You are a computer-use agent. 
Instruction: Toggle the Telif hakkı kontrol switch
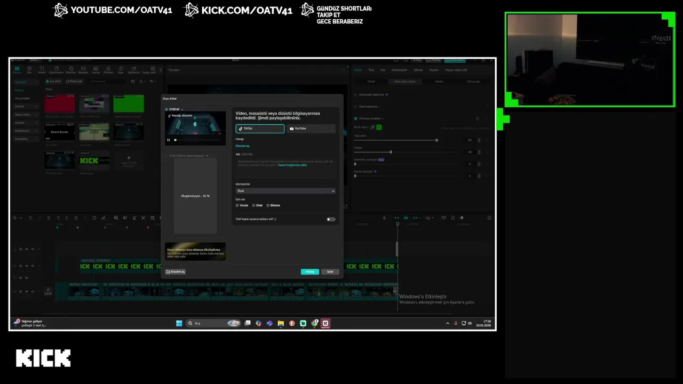point(331,219)
